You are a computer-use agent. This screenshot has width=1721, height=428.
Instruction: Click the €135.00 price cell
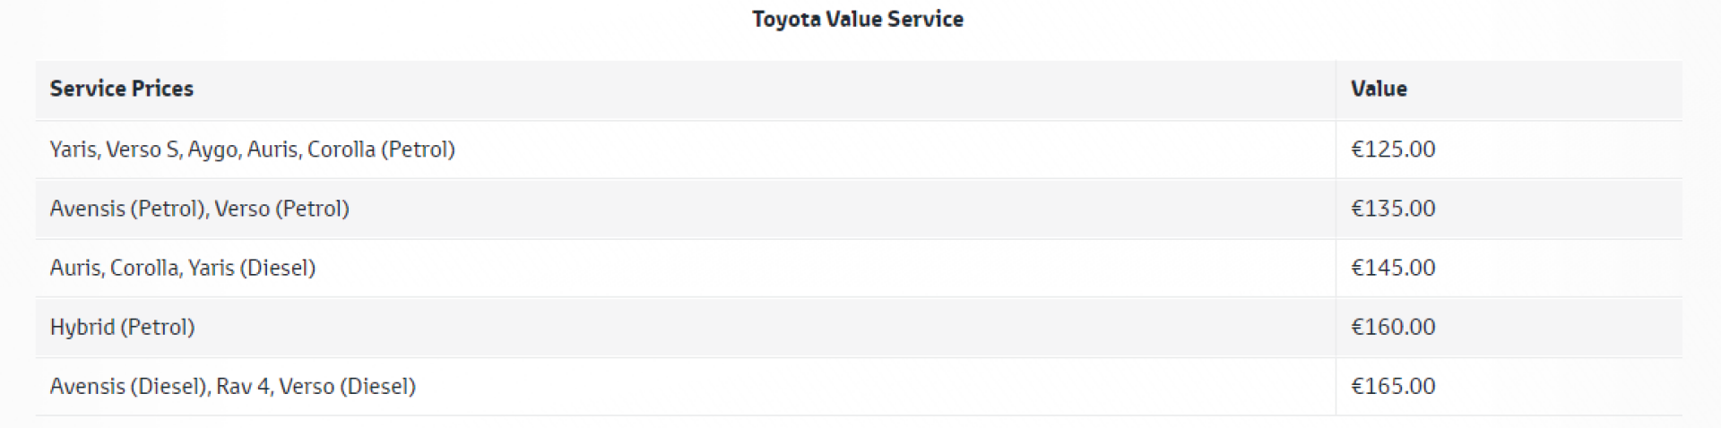[x=1393, y=209]
